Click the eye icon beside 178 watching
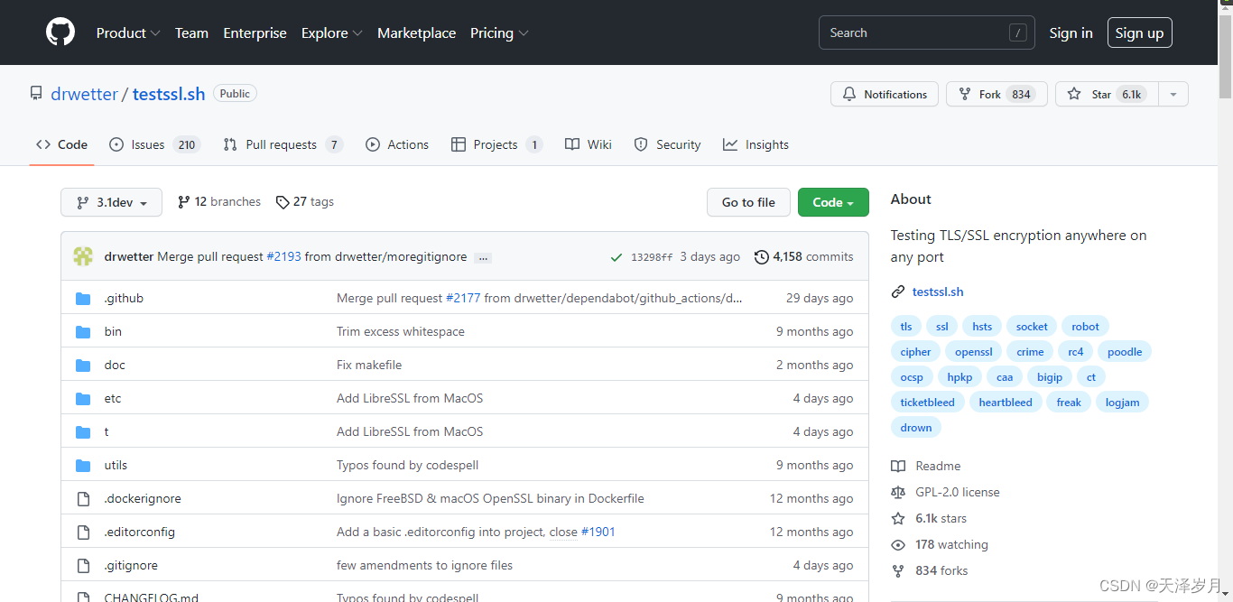This screenshot has width=1233, height=602. (x=898, y=544)
